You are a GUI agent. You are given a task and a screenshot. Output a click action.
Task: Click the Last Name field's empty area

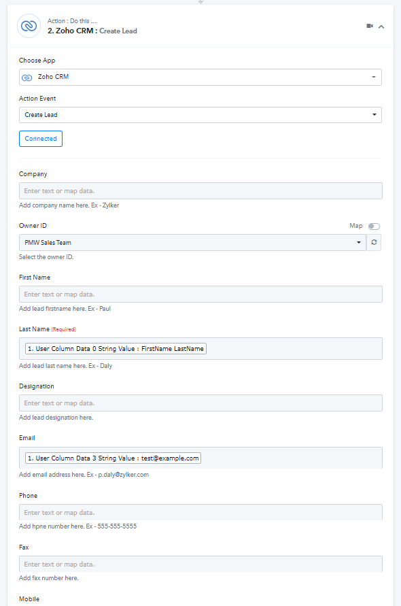pos(294,349)
